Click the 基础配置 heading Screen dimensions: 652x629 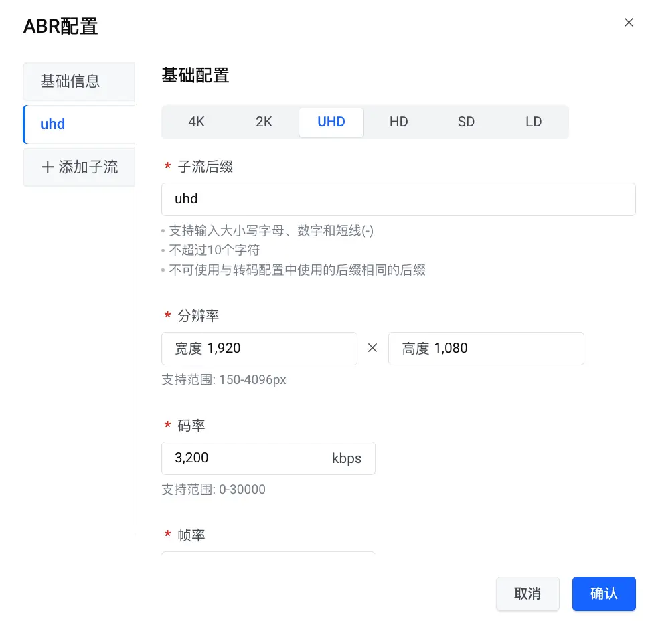[x=195, y=75]
